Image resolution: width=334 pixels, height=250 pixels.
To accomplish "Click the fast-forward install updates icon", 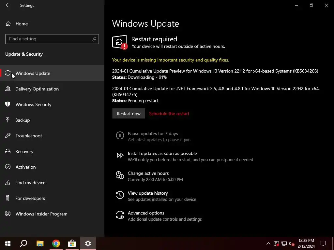I will [x=120, y=155].
